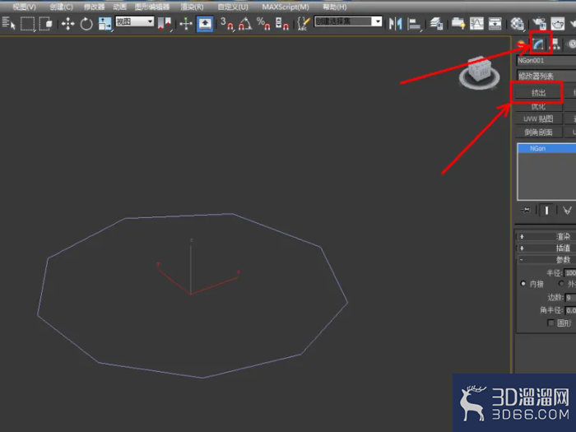Click the Pin Stack icon

coord(526,210)
